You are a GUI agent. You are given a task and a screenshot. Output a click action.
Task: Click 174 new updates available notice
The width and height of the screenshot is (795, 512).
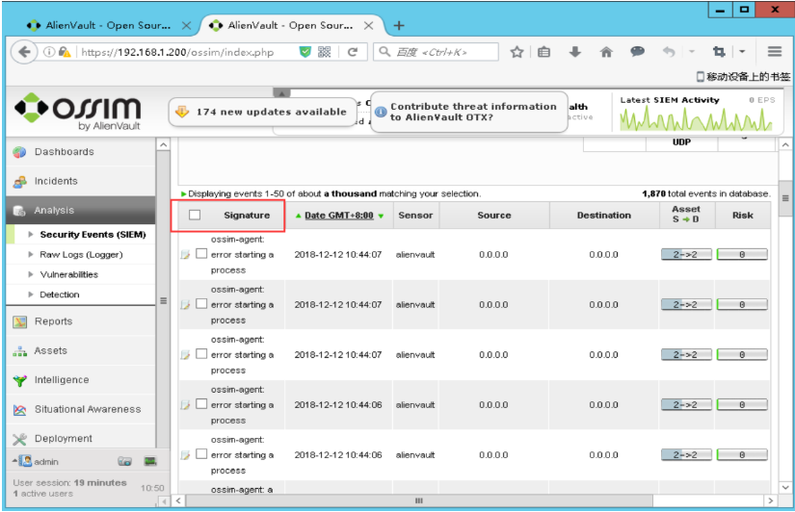(262, 112)
